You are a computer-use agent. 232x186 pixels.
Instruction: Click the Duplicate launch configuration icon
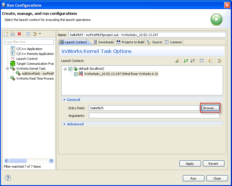tap(12, 34)
